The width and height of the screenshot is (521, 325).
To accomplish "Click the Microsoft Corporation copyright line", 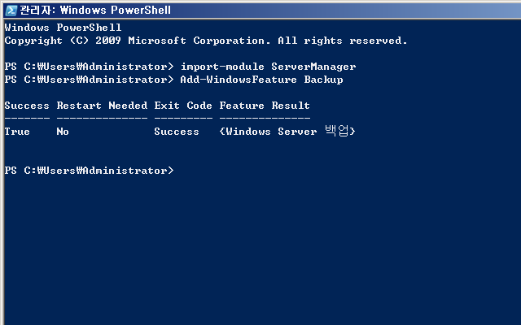I will (206, 41).
